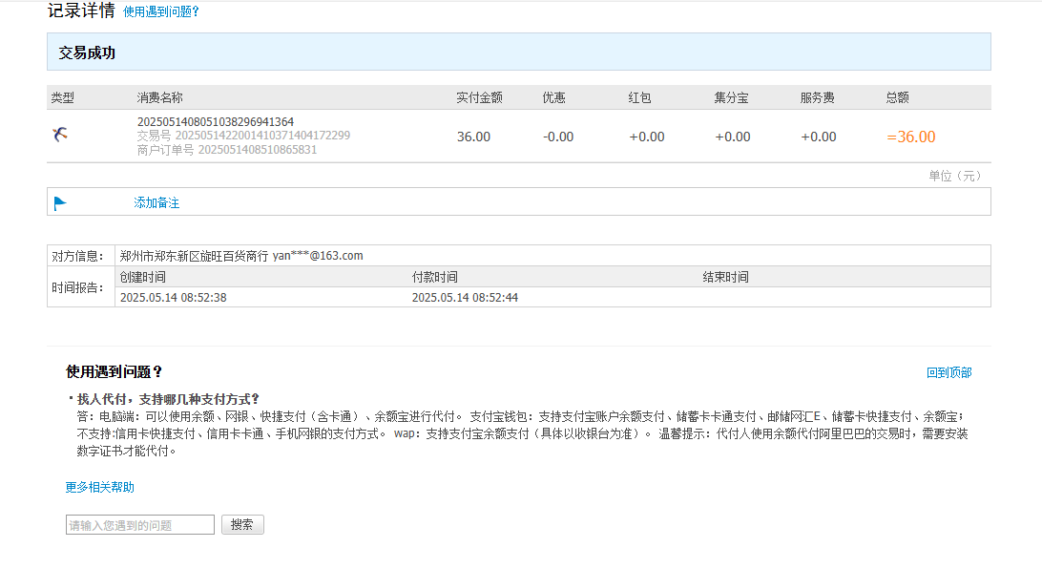Click the 创建时间 header cell
The width and height of the screenshot is (1042, 569).
coord(143,277)
